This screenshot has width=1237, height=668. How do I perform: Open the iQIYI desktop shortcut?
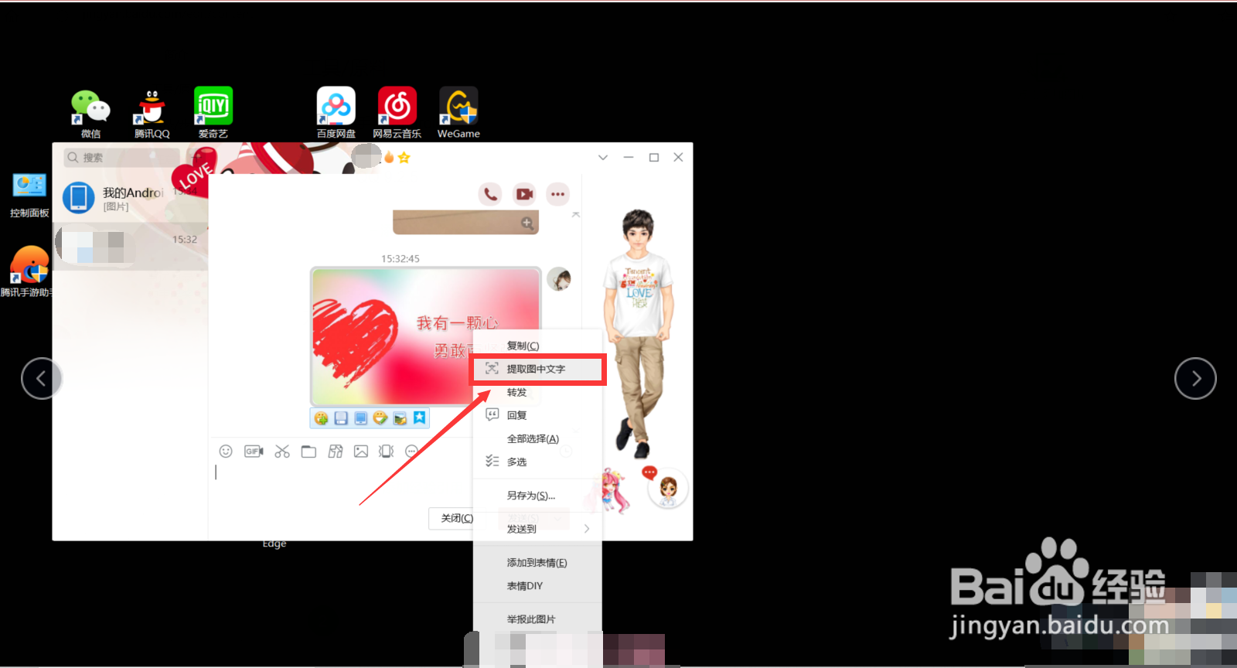(x=213, y=113)
